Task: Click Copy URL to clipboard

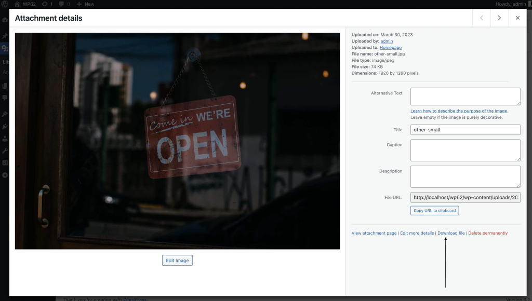Action: pos(434,210)
